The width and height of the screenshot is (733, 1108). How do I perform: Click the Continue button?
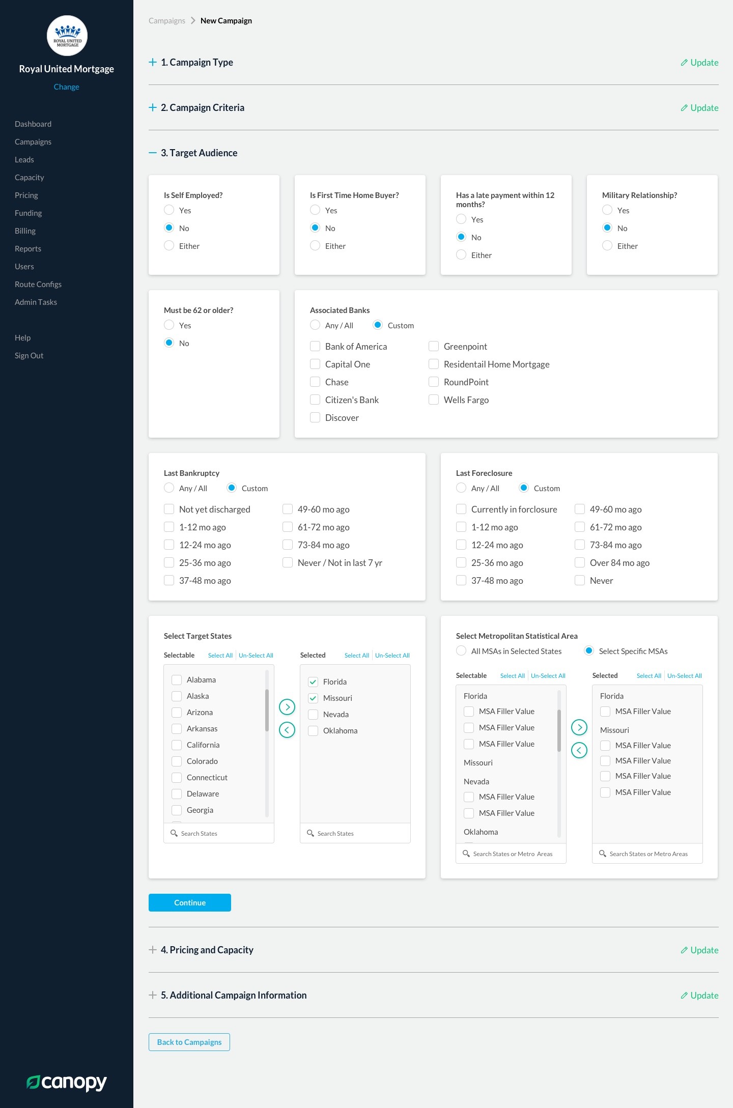[190, 902]
